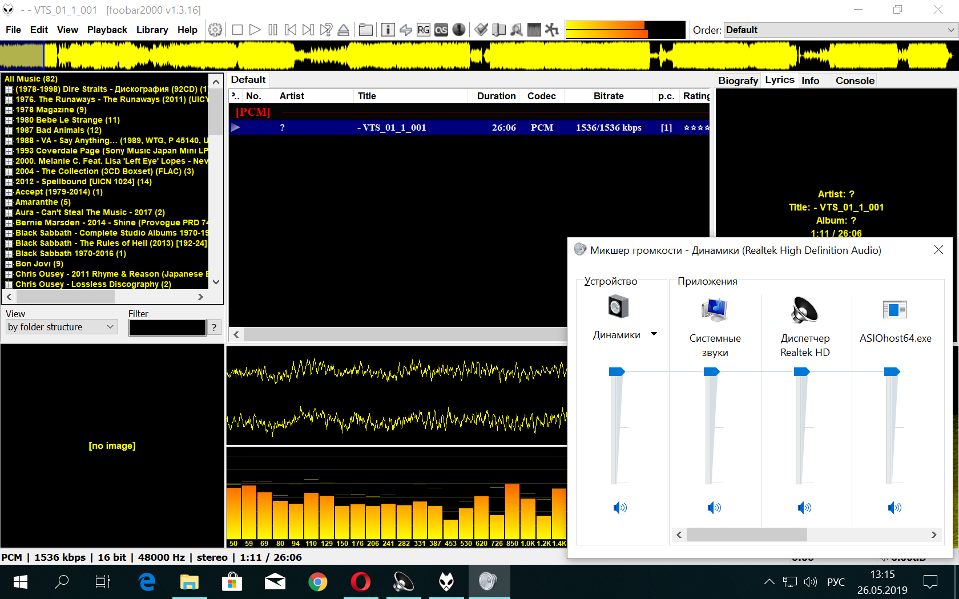Click the random playback icon

[x=326, y=30]
